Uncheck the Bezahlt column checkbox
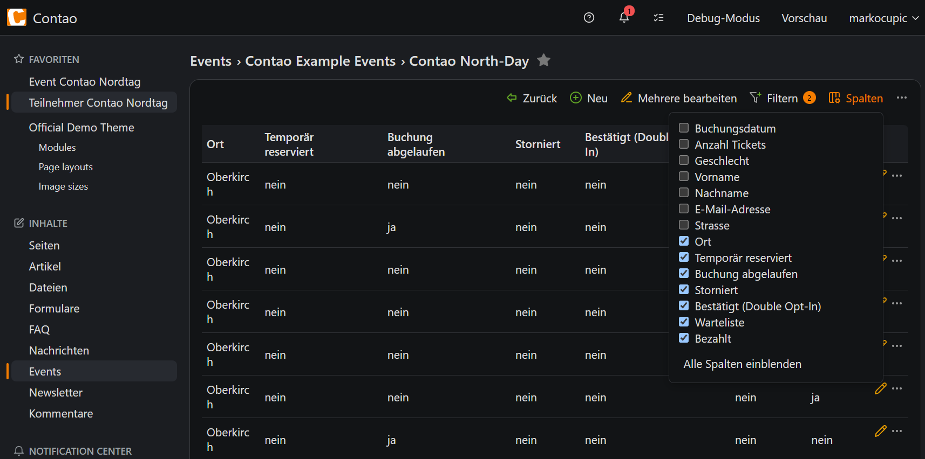Screen dimensions: 925x459 tap(684, 338)
